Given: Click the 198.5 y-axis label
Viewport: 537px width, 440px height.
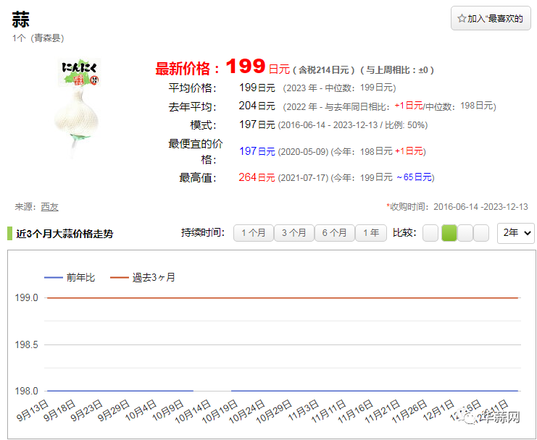Looking at the screenshot, I should (26, 344).
